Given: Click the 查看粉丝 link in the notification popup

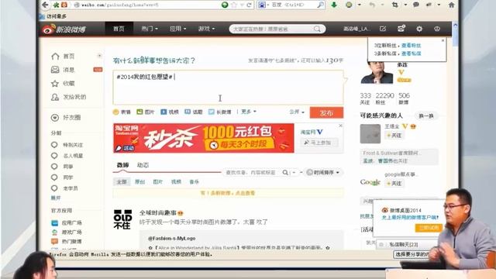Looking at the screenshot, I should coord(412,46).
